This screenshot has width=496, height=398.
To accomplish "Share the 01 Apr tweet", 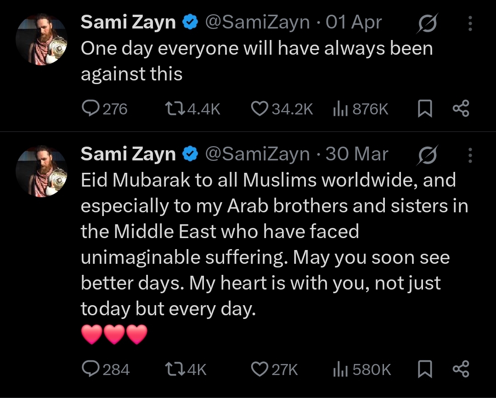I will click(x=461, y=109).
